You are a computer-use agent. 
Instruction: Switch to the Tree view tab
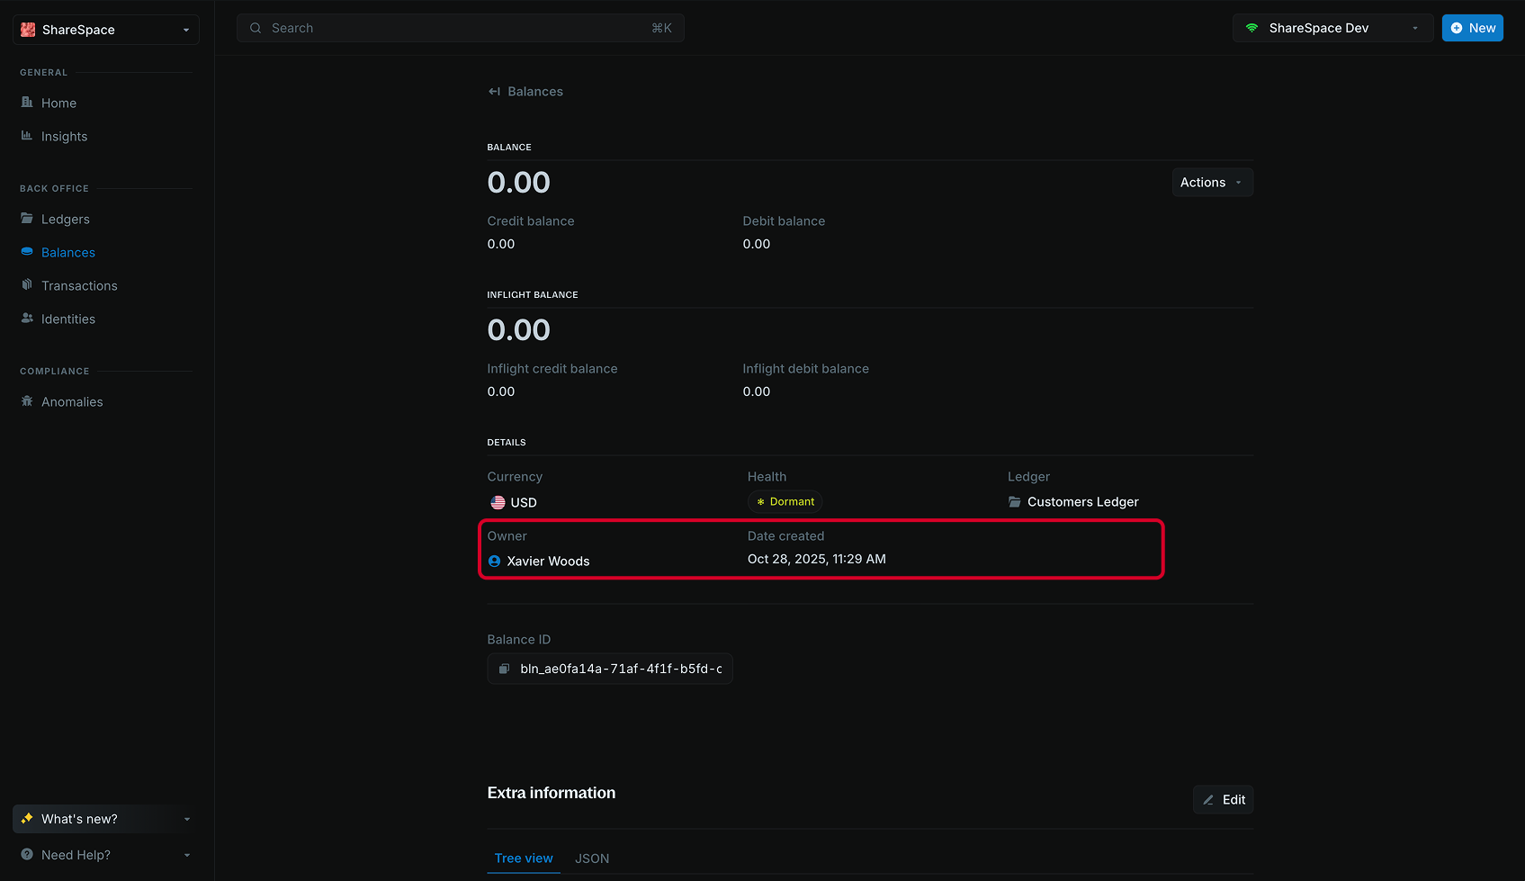click(523, 859)
